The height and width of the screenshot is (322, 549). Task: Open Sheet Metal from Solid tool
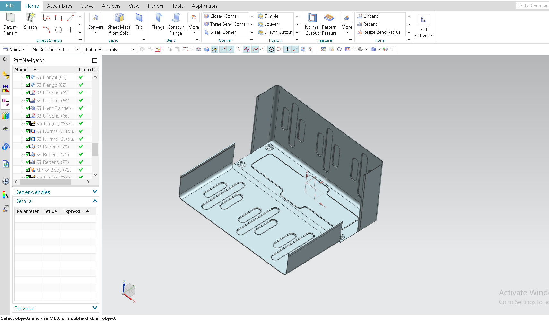click(x=119, y=23)
